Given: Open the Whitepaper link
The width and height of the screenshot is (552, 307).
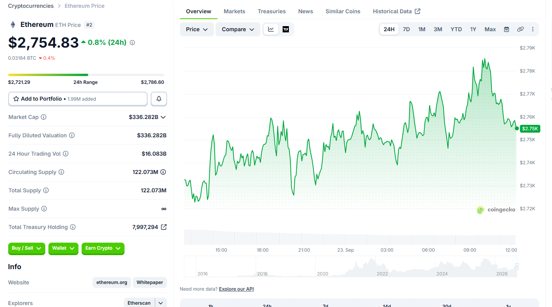Looking at the screenshot, I should click(150, 282).
